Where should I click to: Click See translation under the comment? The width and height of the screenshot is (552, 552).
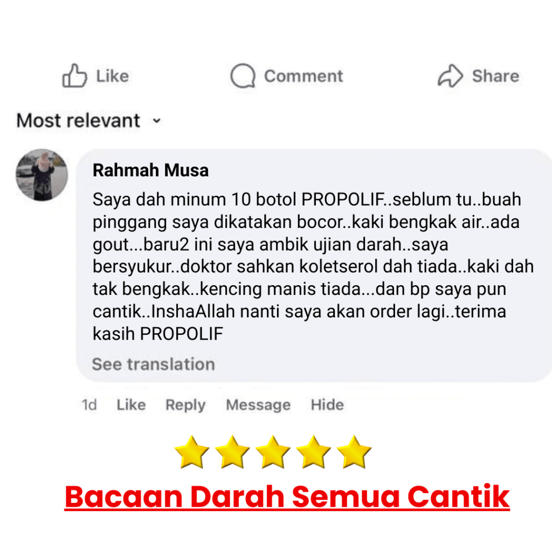tap(154, 364)
